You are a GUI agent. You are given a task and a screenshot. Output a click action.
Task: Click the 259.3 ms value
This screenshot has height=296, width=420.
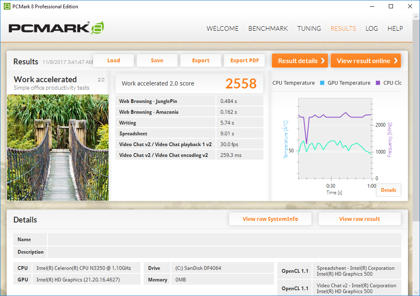231,155
